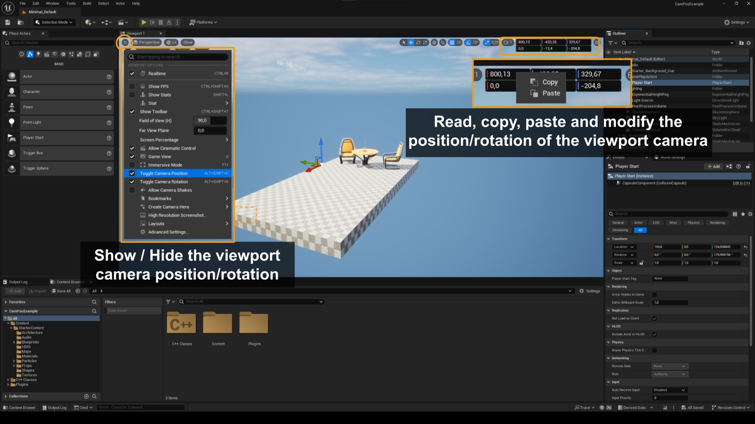755x424 pixels.
Task: Toggle the Game View checkbox
Action: (132, 157)
